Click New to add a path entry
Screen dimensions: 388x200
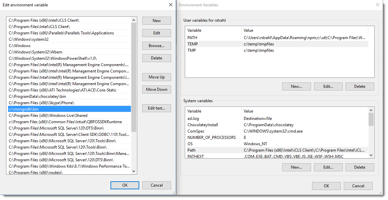(x=156, y=20)
